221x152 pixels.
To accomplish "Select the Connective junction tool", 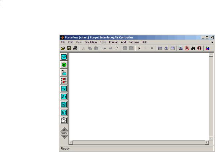I will point(64,80).
